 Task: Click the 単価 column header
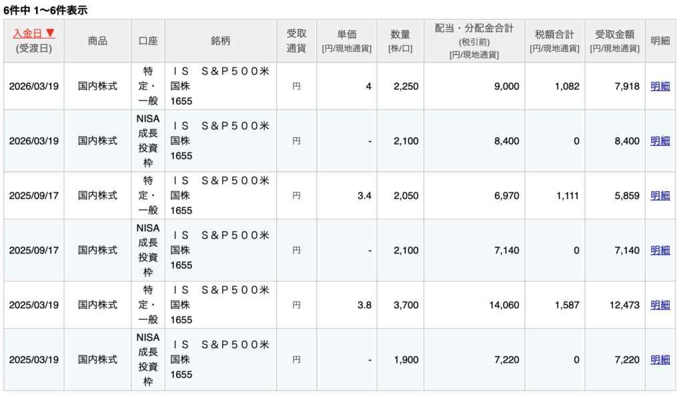tap(347, 41)
